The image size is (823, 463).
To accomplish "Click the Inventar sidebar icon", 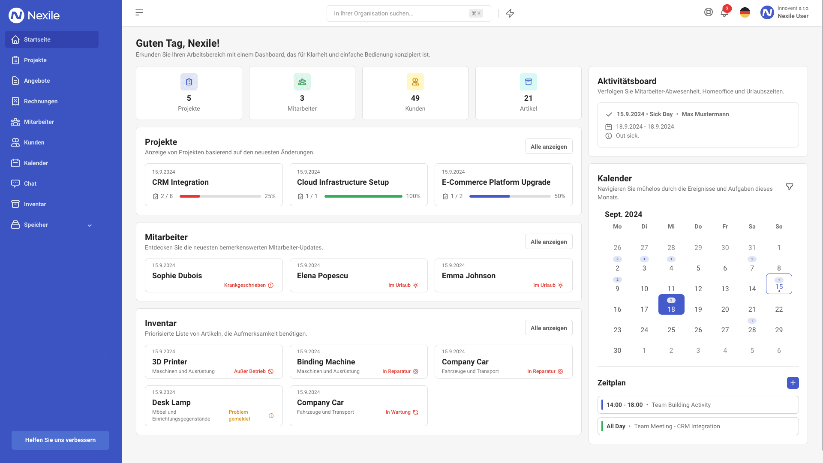I will [x=15, y=204].
